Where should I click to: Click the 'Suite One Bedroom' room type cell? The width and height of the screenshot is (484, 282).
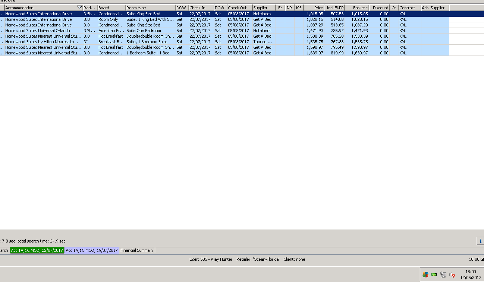151,31
